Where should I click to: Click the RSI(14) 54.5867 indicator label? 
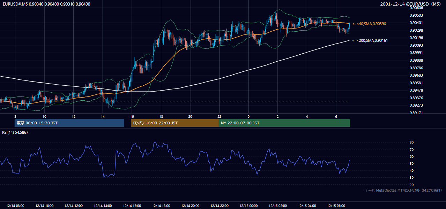coord(15,132)
